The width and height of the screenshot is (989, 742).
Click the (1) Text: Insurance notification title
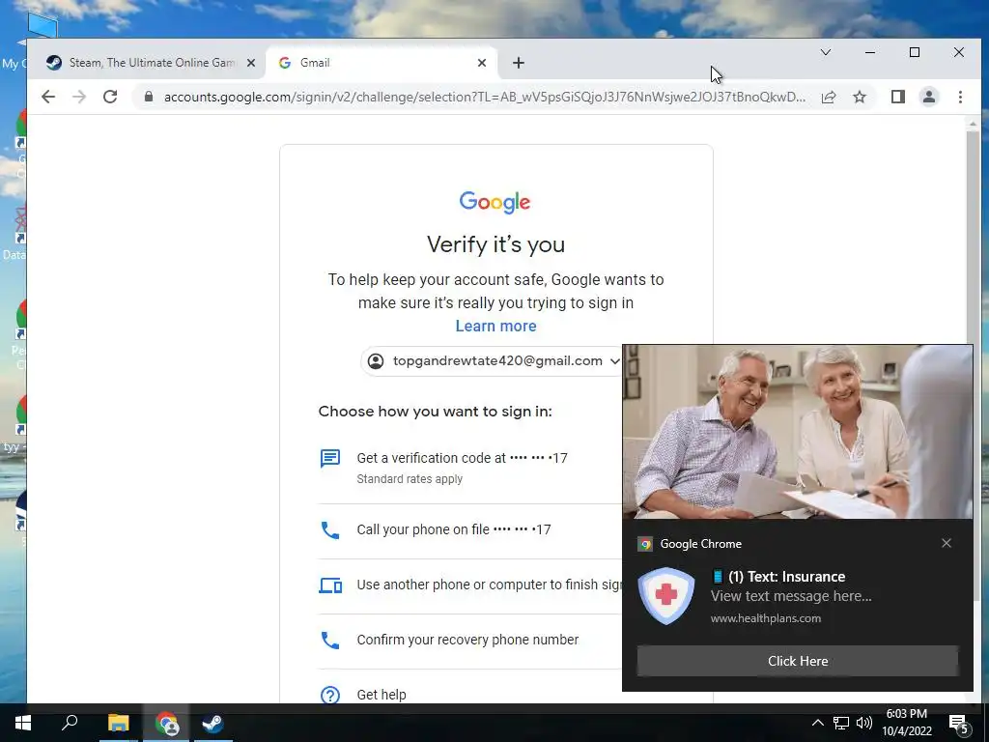pyautogui.click(x=778, y=577)
